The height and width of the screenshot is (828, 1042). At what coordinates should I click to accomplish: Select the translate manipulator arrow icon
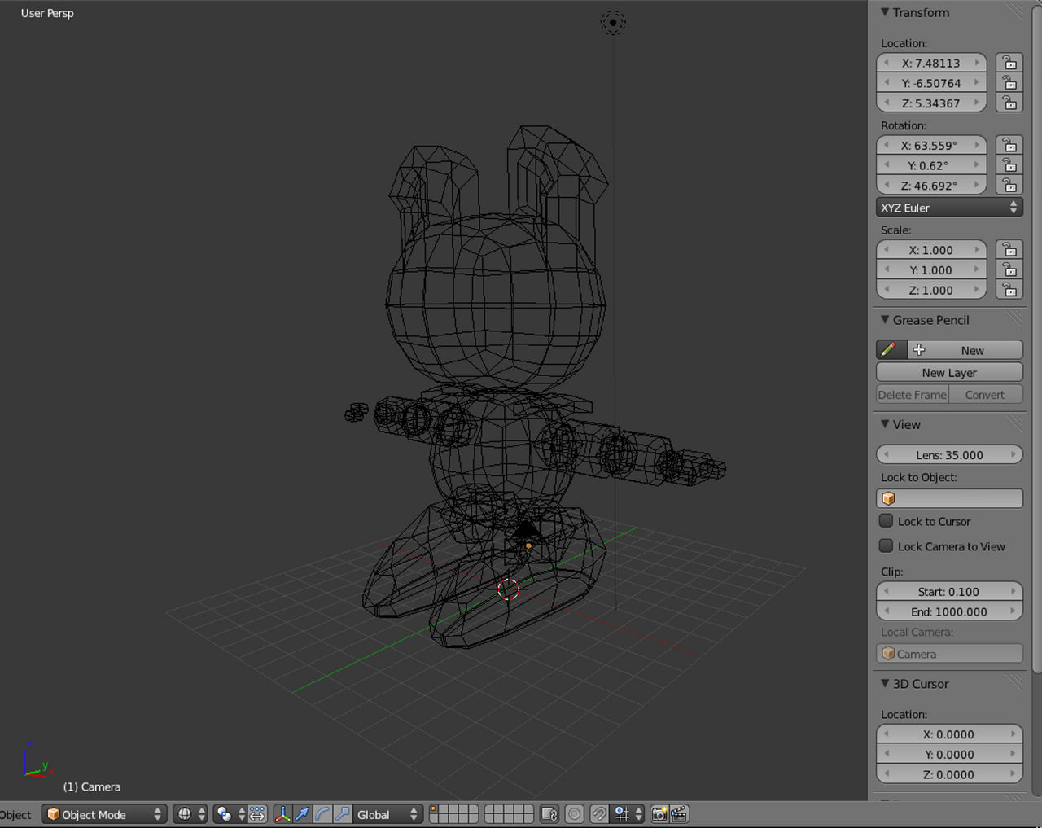(x=303, y=814)
